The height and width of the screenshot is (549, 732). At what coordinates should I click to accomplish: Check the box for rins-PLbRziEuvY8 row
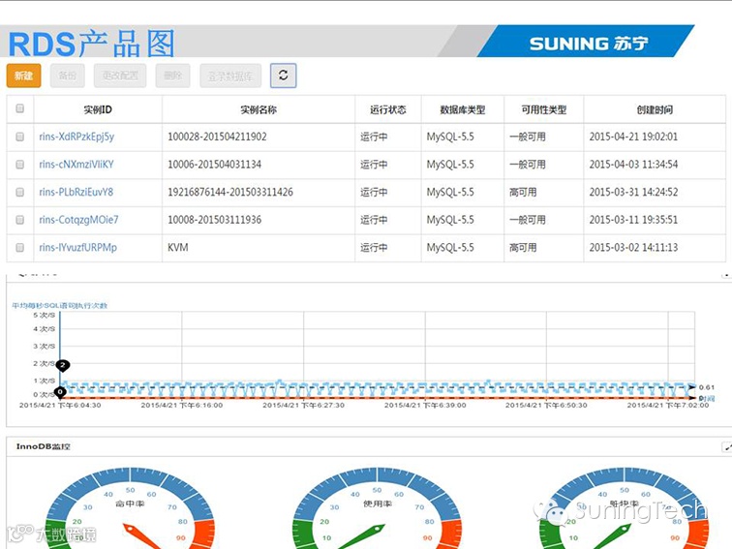(20, 192)
